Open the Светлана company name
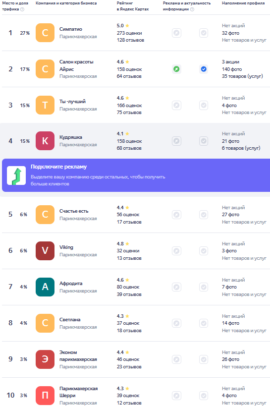This screenshot has width=270, height=409. (x=70, y=320)
